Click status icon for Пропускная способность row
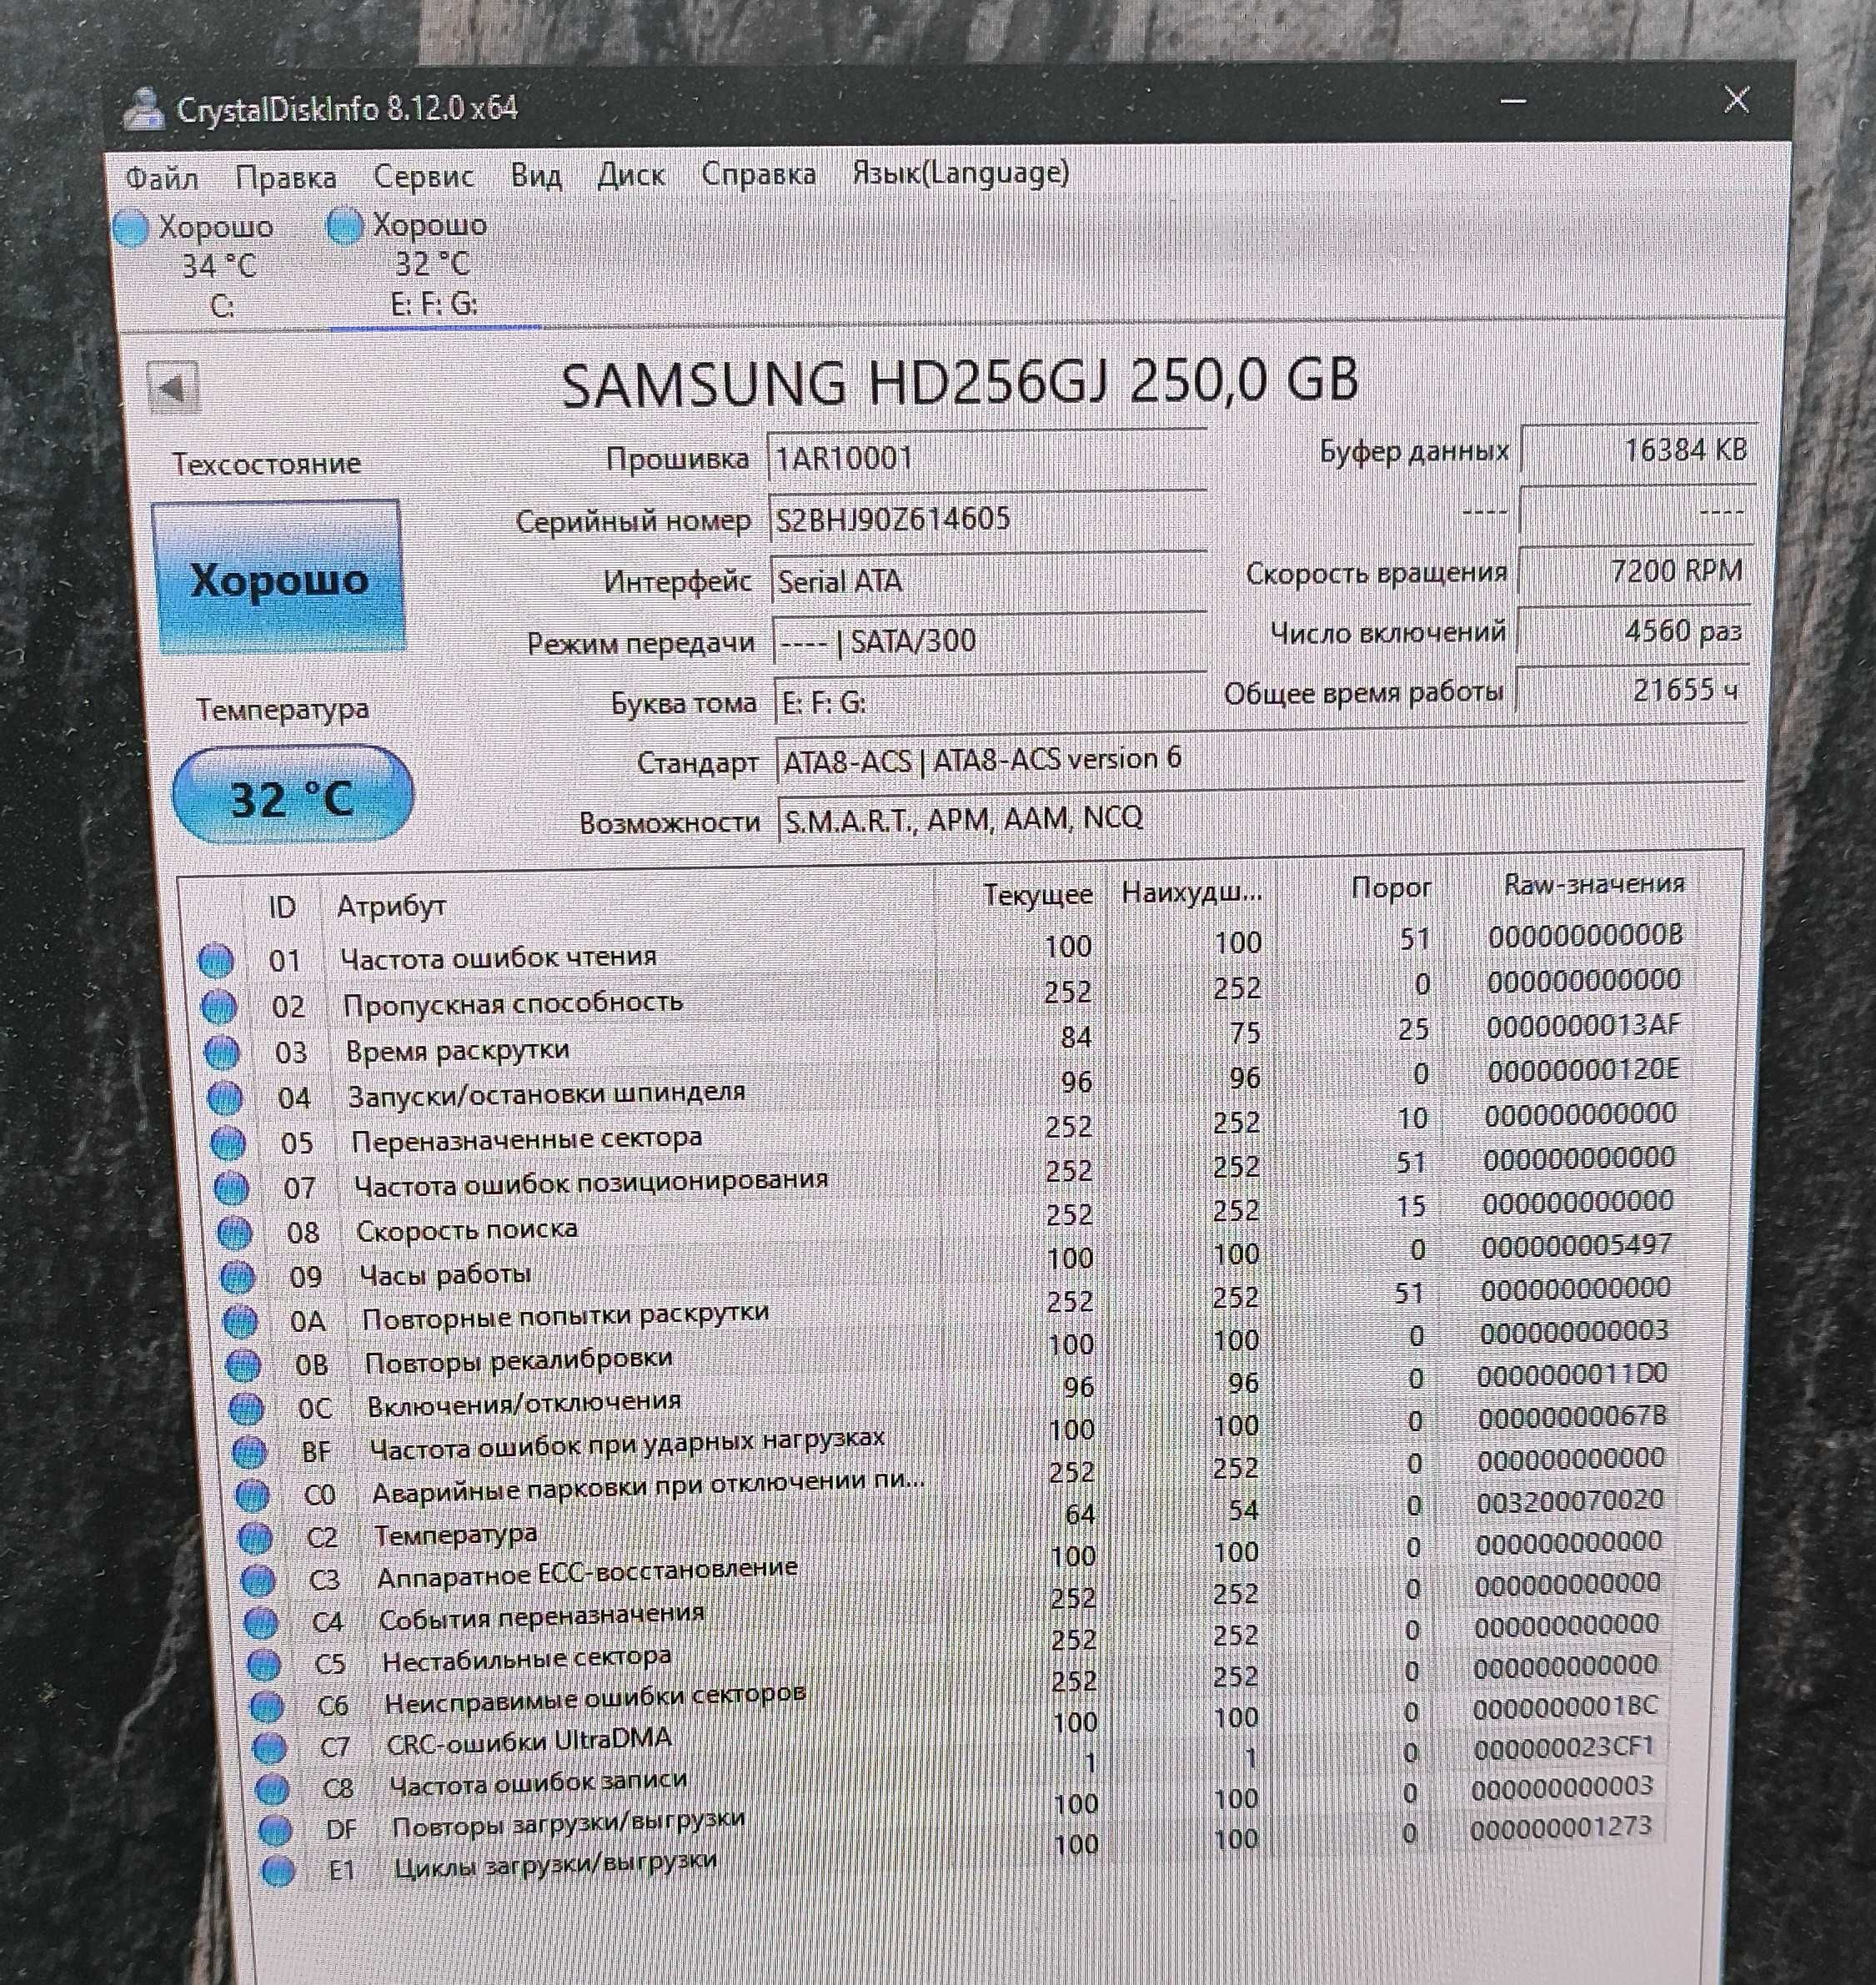Screen dimensions: 1876x1985 [219, 1007]
